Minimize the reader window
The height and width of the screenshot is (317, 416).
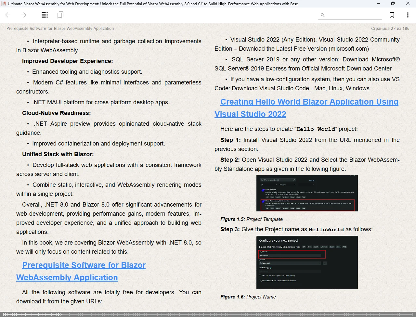click(378, 4)
